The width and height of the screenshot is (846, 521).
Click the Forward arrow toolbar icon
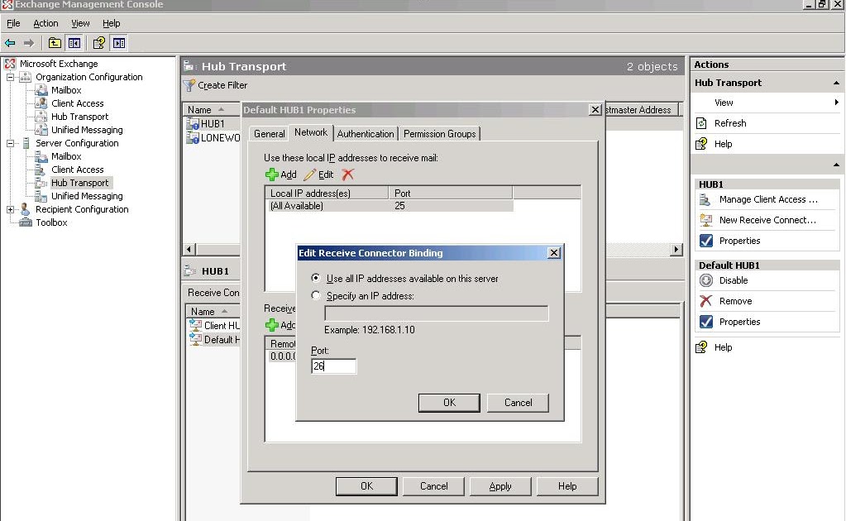point(29,43)
